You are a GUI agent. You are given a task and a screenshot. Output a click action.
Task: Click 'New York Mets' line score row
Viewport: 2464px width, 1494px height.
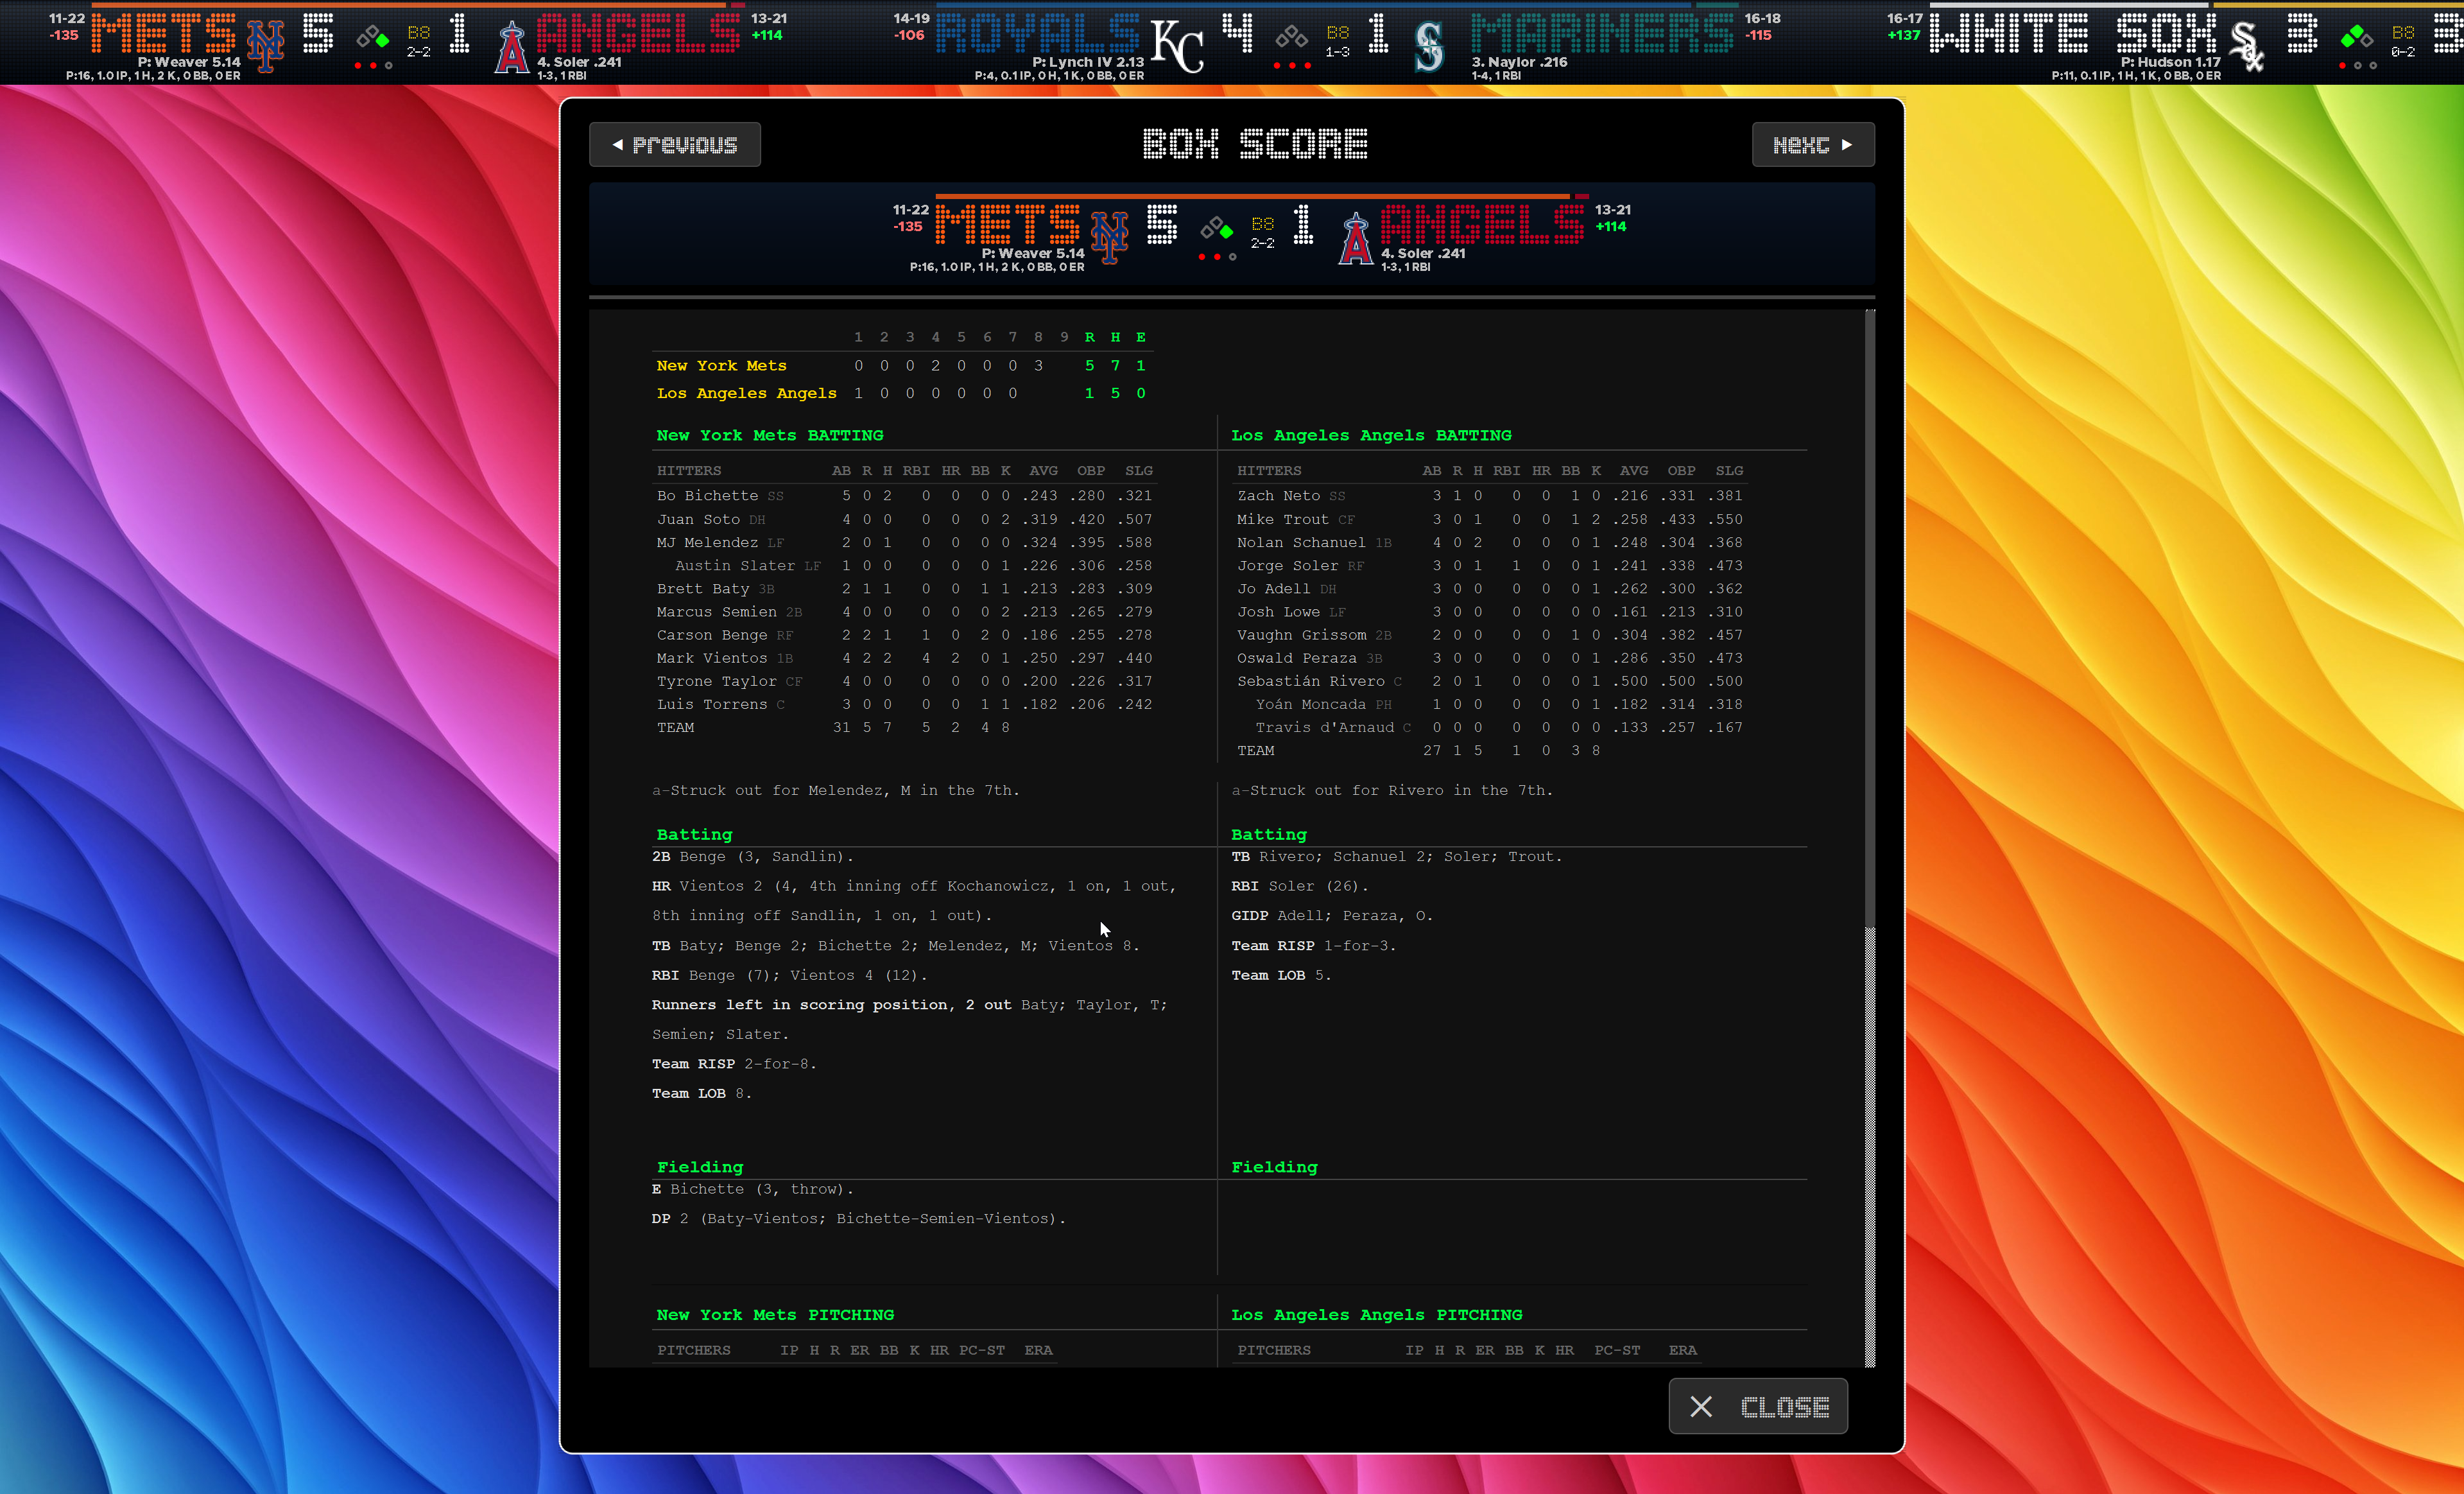coord(903,366)
